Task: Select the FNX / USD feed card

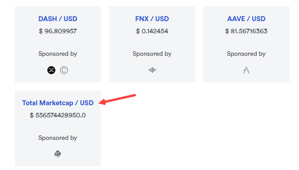Action: 152,45
